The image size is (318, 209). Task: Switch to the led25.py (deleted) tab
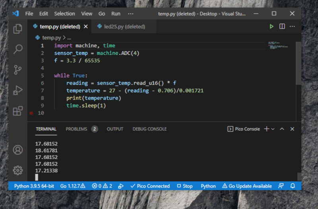125,27
